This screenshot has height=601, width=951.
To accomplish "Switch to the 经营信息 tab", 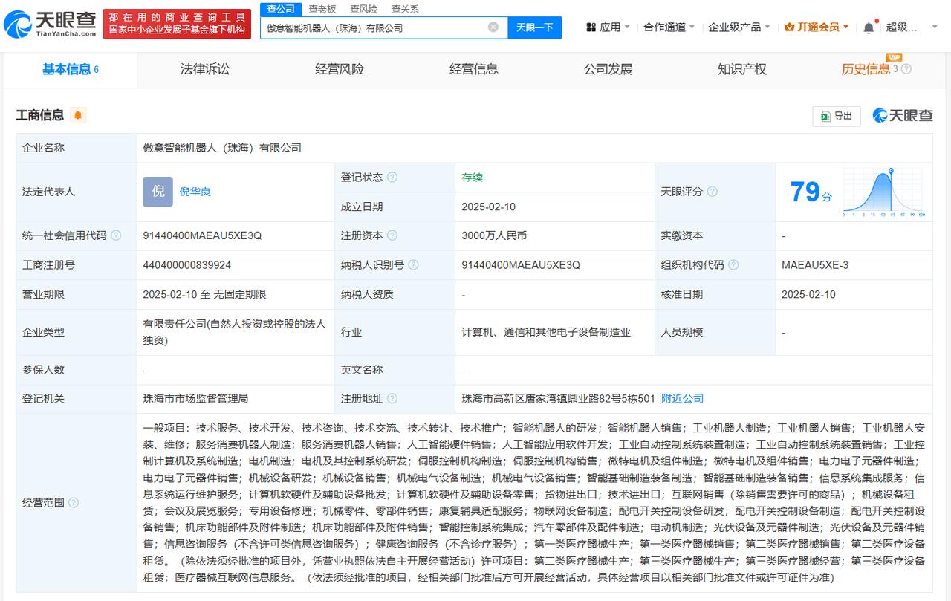I will coord(474,69).
